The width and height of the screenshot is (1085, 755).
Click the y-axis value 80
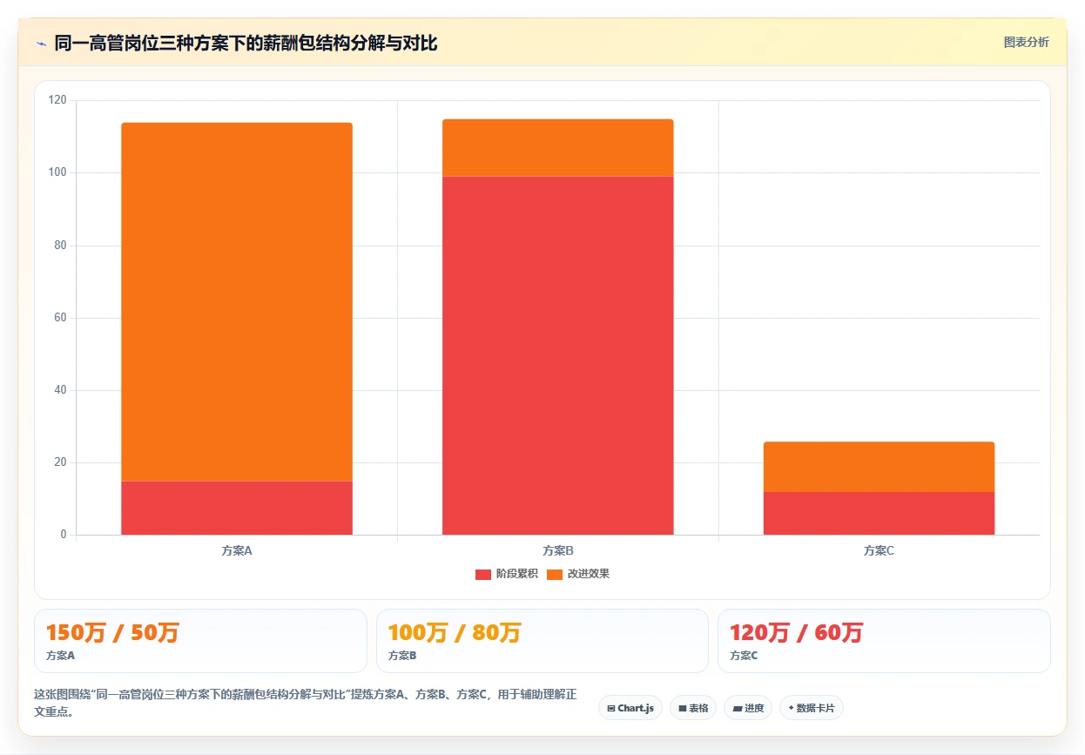pyautogui.click(x=60, y=245)
